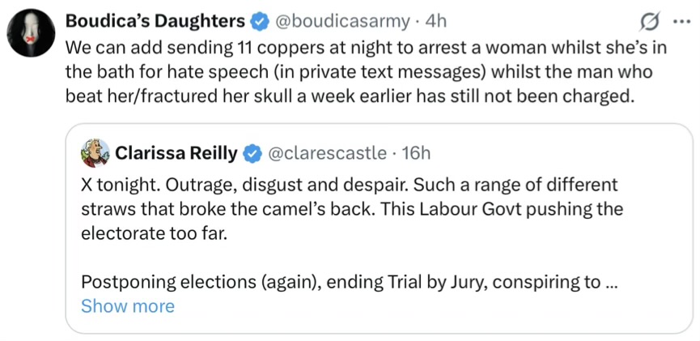
Task: Click the line 'electorate too far.'
Action: tap(153, 232)
